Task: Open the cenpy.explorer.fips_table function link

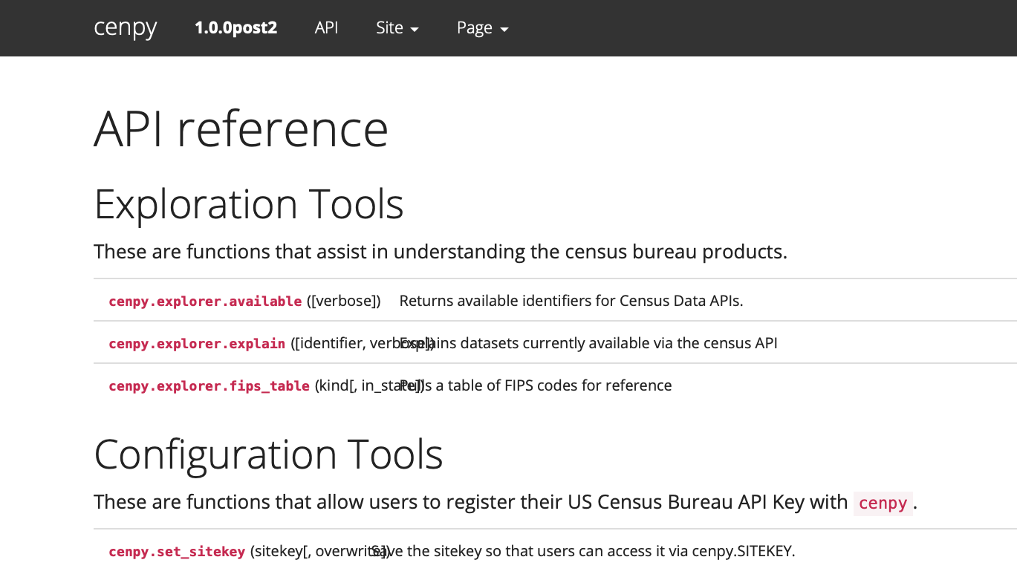Action: 209,385
